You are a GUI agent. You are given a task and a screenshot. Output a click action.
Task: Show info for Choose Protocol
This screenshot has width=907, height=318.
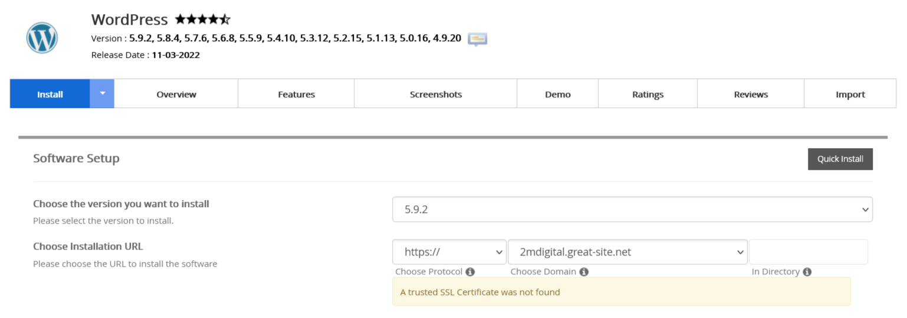point(470,272)
